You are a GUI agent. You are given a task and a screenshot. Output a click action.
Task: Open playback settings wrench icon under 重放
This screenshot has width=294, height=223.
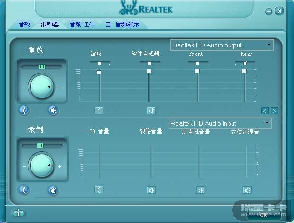pos(24,110)
